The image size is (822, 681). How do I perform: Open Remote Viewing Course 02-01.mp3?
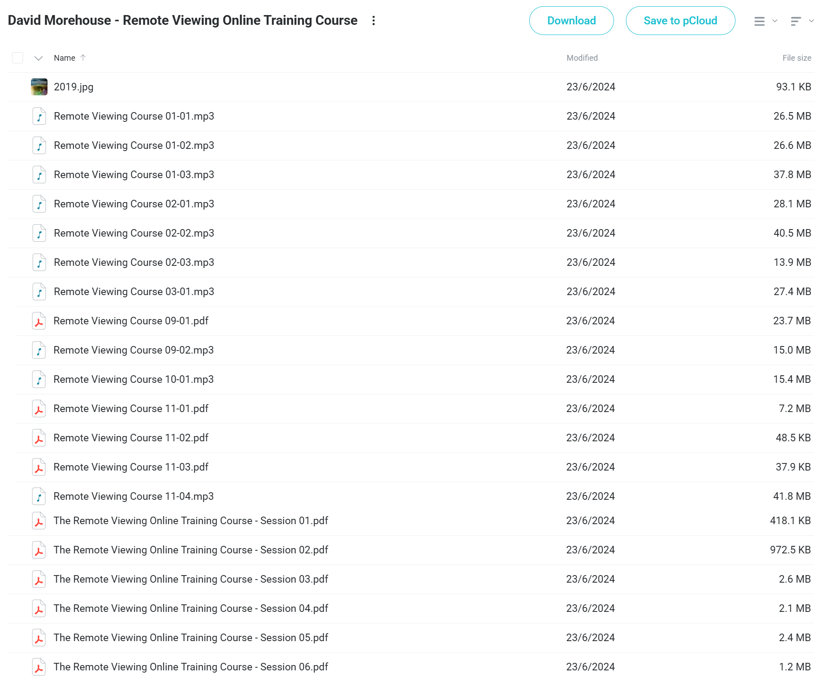[x=134, y=204]
